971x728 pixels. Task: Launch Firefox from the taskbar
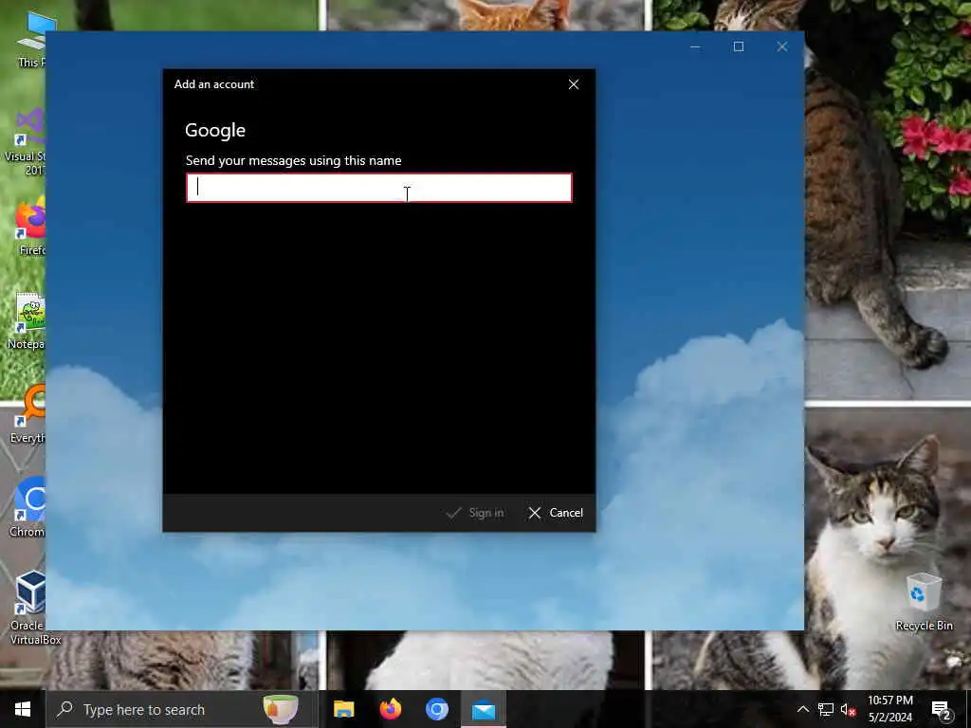tap(390, 709)
